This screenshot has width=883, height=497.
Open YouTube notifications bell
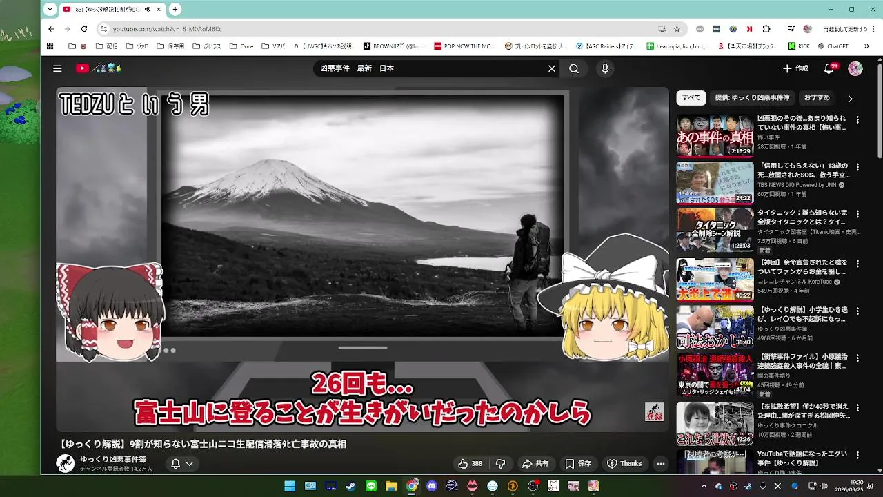830,68
